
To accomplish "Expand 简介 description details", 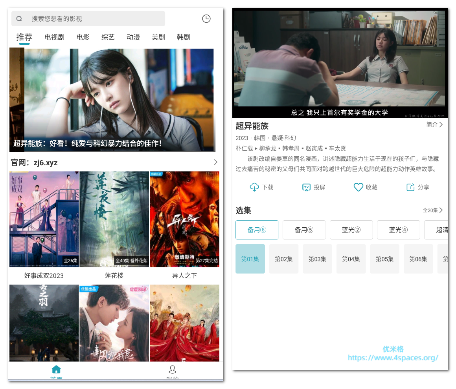I will click(434, 124).
